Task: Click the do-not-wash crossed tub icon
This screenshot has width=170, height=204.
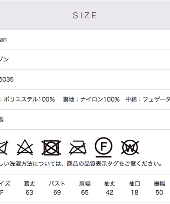Action: [x=4, y=148]
